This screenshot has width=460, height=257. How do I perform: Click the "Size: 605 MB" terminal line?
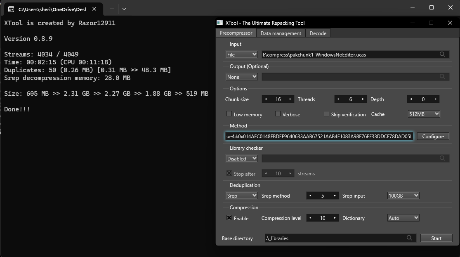[x=106, y=94]
